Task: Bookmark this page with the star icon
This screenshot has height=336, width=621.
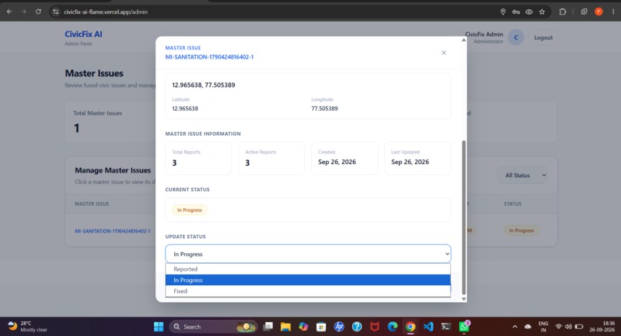Action: (x=542, y=12)
